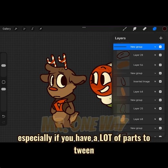Select the Eraser tool
The image size is (168, 168).
tap(144, 29)
